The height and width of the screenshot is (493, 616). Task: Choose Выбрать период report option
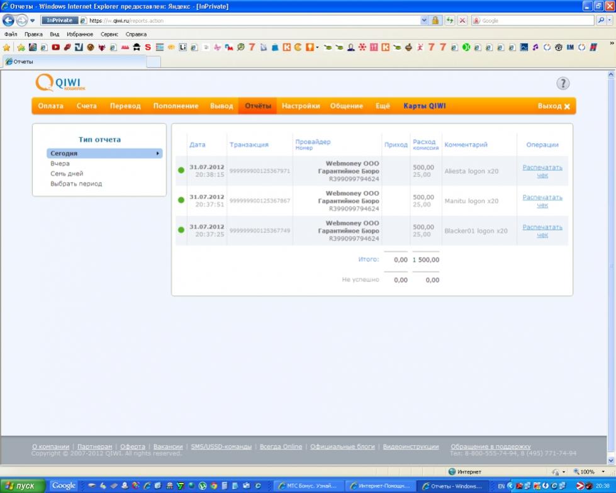(x=76, y=184)
